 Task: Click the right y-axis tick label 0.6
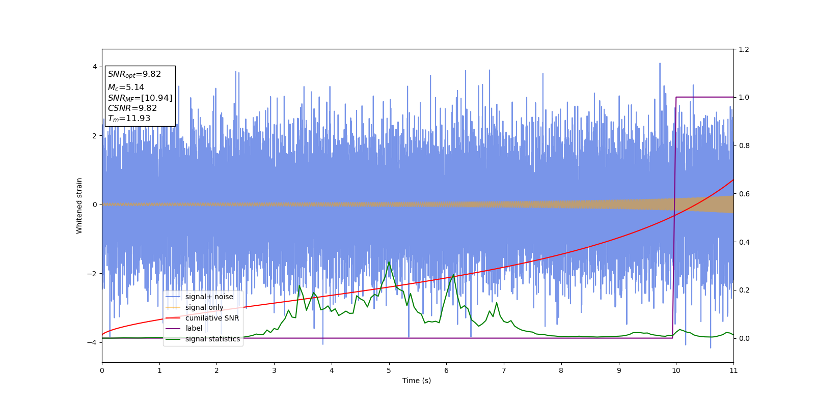click(744, 194)
